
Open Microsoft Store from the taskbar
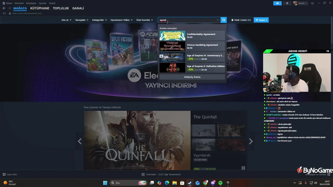pyautogui.click(x=182, y=183)
